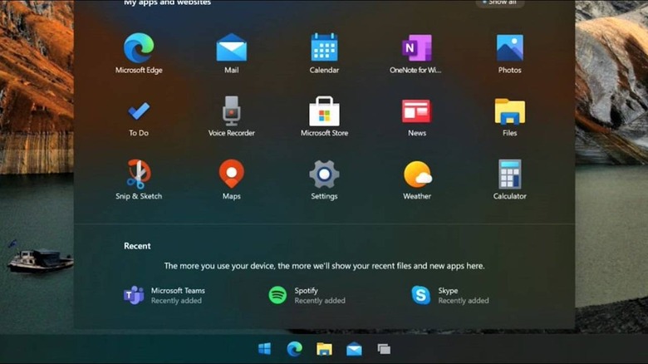This screenshot has height=364, width=648.
Task: Open File Explorer from the taskbar
Action: click(324, 349)
